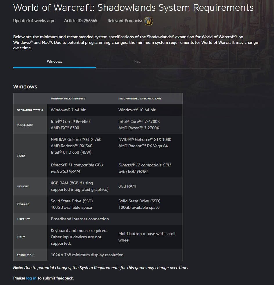Viewport: 274px width, 285px height.
Task: Switch to the Windows tab
Action: [54, 62]
